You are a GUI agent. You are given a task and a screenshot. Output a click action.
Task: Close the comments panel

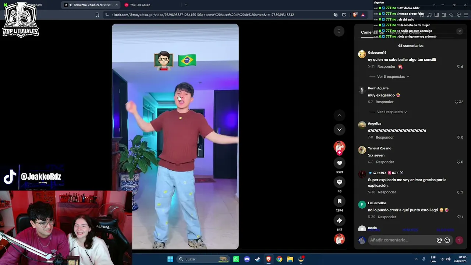(x=459, y=31)
